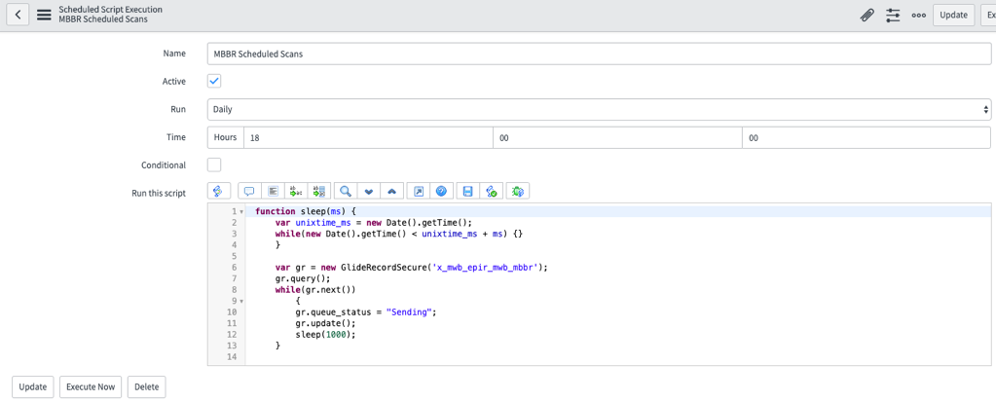Image resolution: width=996 pixels, height=402 pixels.
Task: Click the gr.query(); code line
Action: point(303,278)
